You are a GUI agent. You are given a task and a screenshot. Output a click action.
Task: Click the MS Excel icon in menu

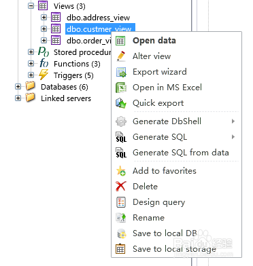click(x=121, y=88)
